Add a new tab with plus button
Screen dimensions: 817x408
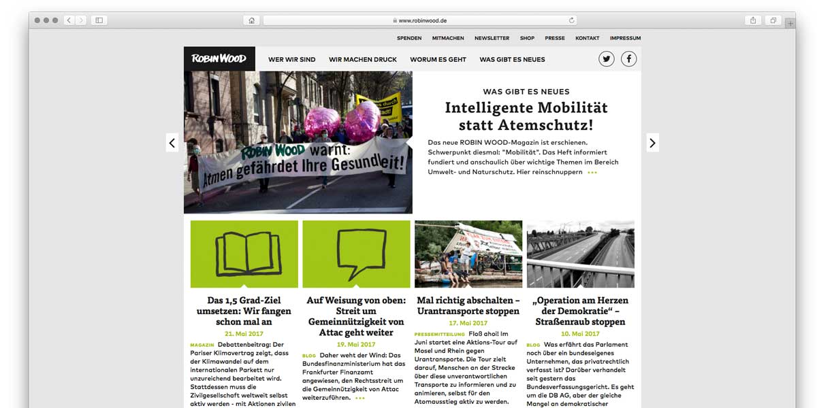790,23
